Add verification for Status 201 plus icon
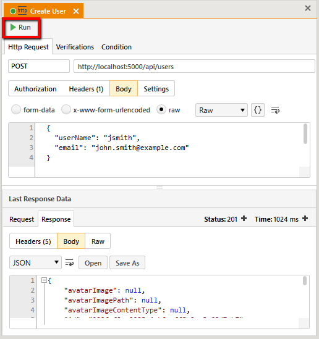 244,219
